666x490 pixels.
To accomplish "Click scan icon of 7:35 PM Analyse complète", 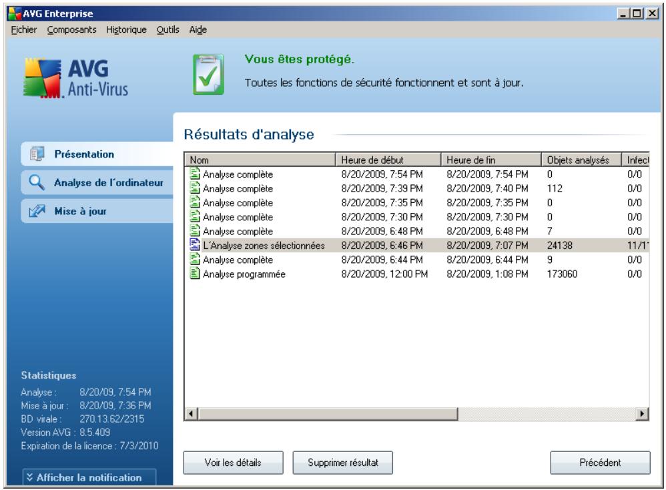I will tap(195, 202).
